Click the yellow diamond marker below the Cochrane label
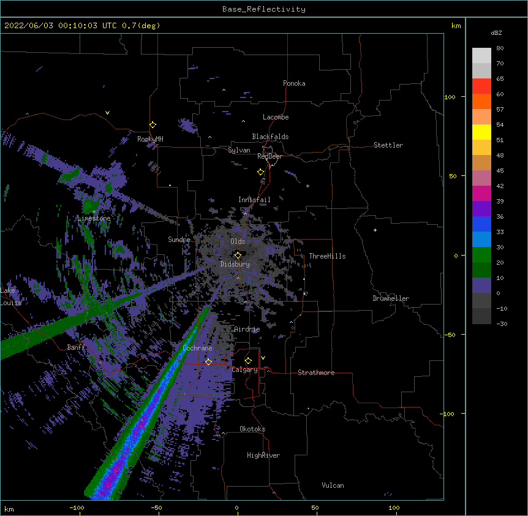Screen dimensions: 528x516 click(208, 362)
